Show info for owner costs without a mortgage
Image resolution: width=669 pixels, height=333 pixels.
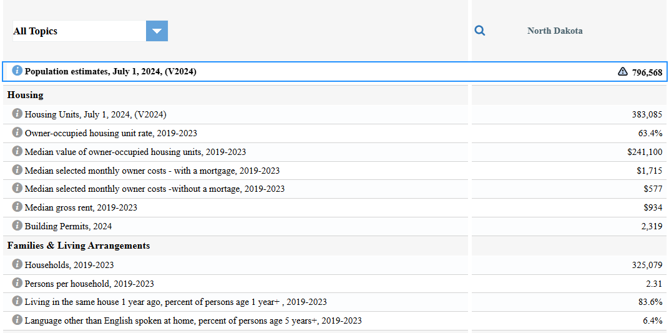(x=17, y=189)
